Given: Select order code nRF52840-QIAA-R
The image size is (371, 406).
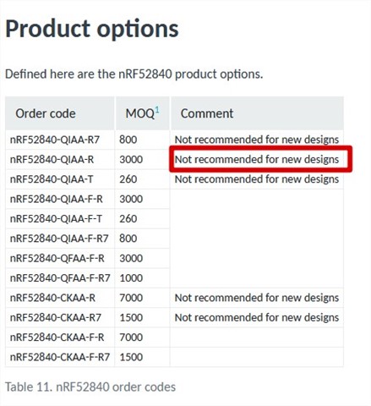Looking at the screenshot, I should pyautogui.click(x=52, y=159).
